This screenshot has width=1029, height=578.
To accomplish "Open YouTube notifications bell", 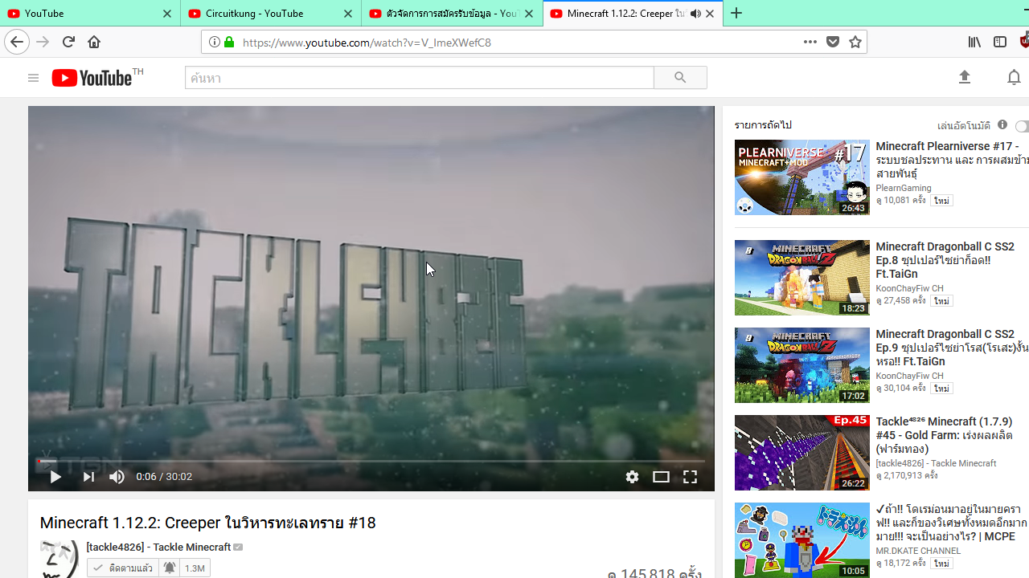I will click(x=1014, y=78).
